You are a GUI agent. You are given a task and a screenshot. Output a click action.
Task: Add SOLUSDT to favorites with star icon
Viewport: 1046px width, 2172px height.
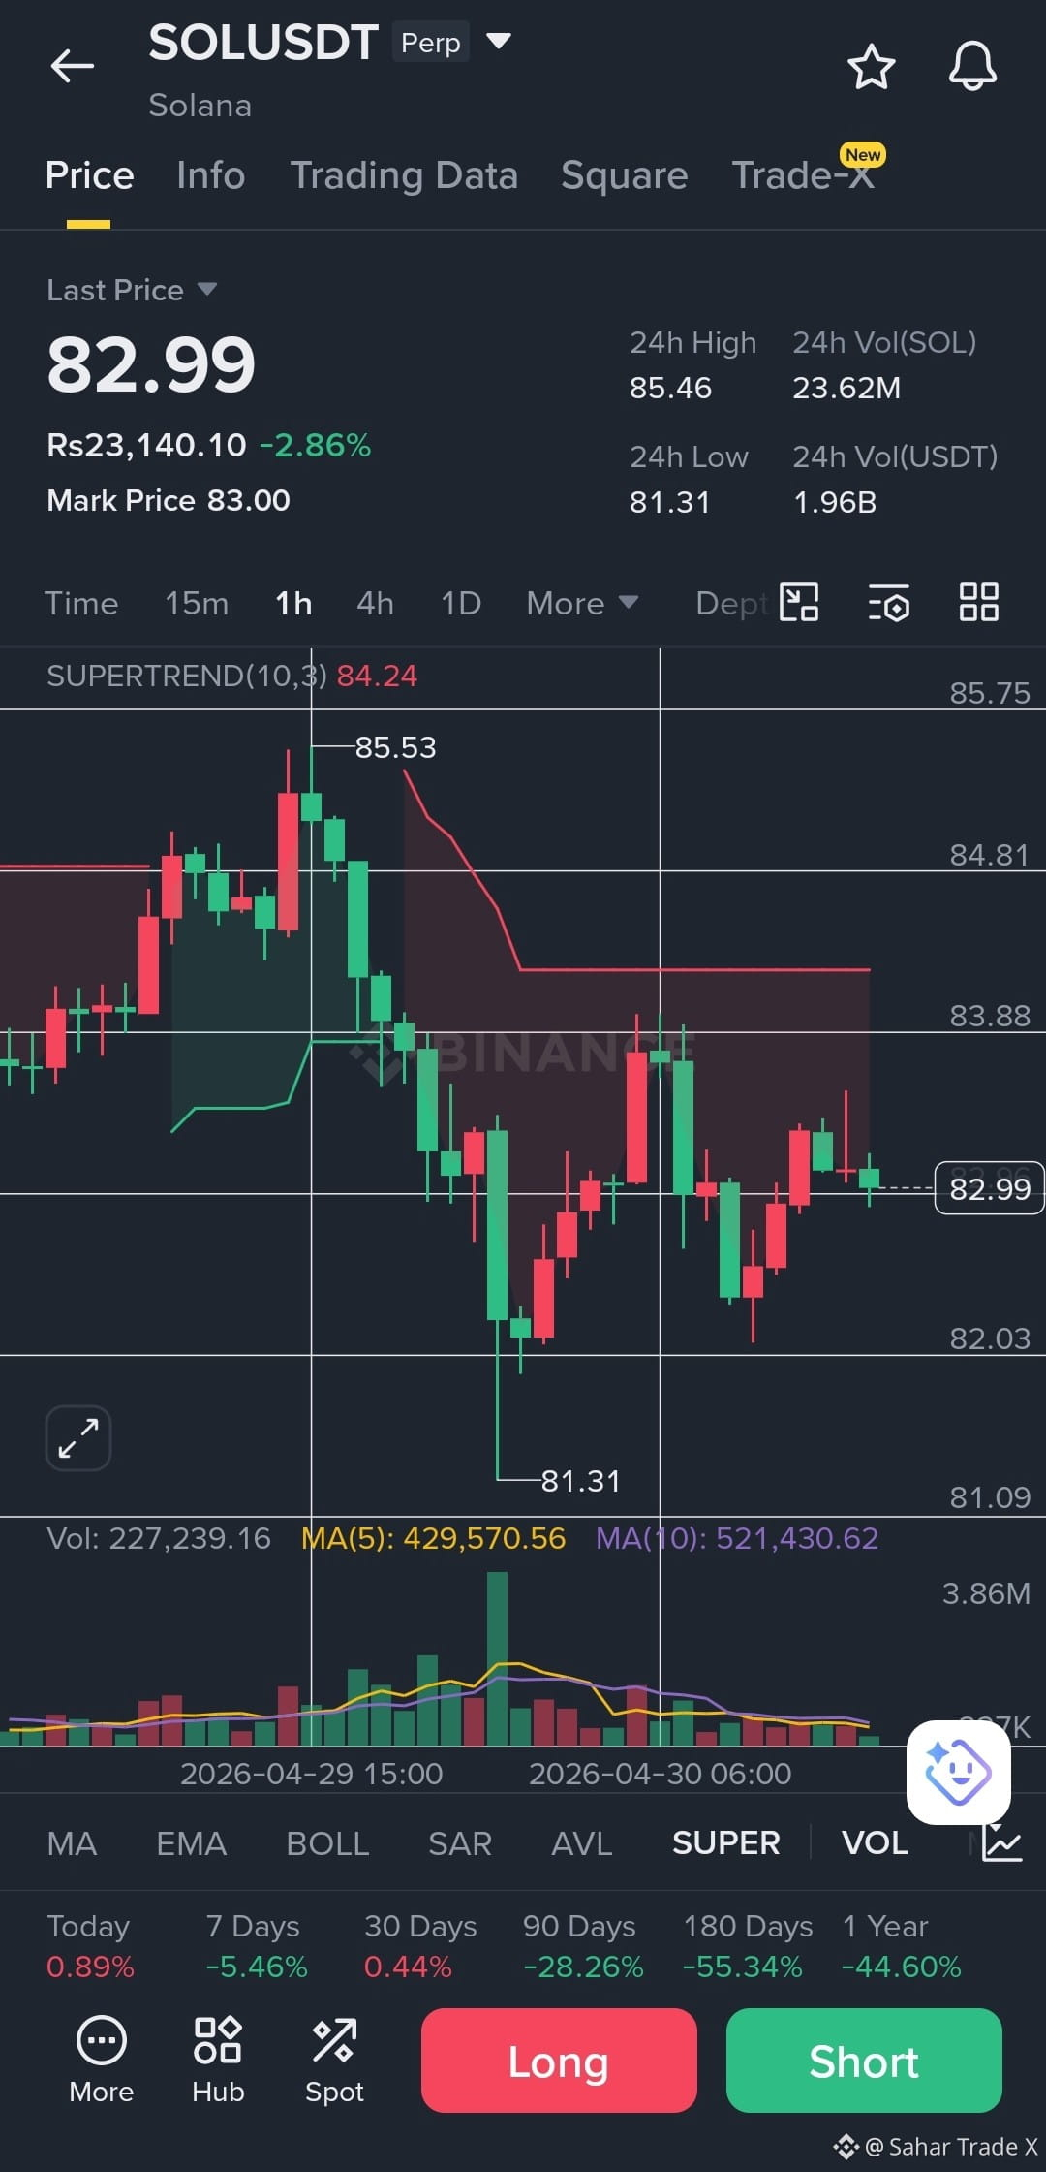click(x=871, y=66)
